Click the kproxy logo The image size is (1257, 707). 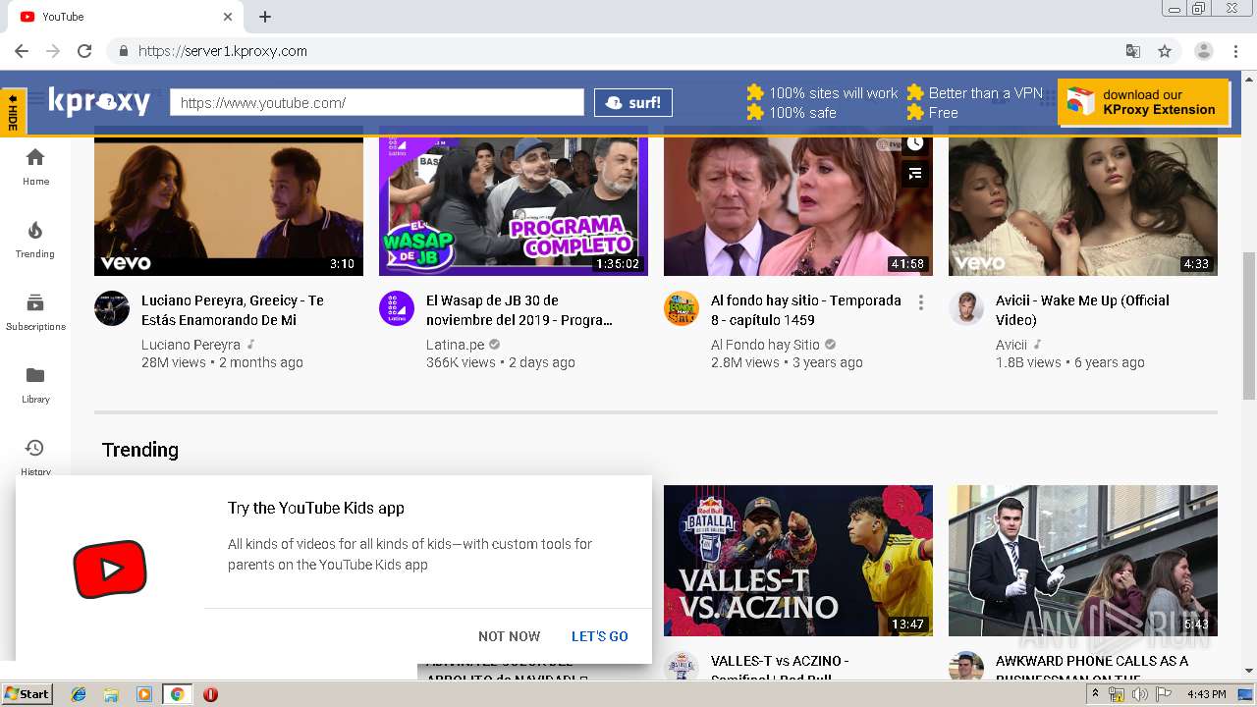coord(100,102)
